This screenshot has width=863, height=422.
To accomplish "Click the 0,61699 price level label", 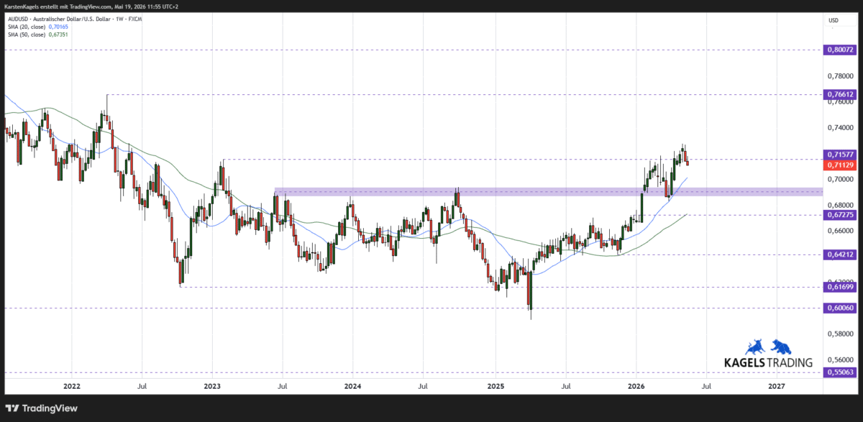I will 840,286.
